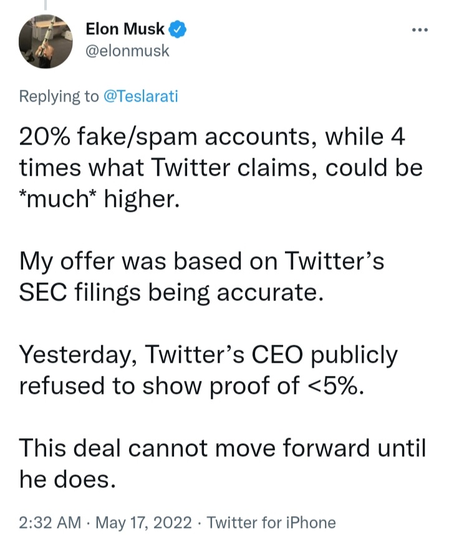Open the three-dot more options menu
Image resolution: width=449 pixels, height=538 pixels.
(420, 30)
